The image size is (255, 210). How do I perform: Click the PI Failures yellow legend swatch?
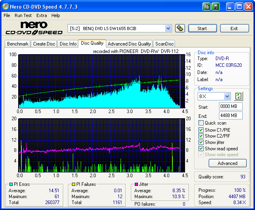point(74,184)
